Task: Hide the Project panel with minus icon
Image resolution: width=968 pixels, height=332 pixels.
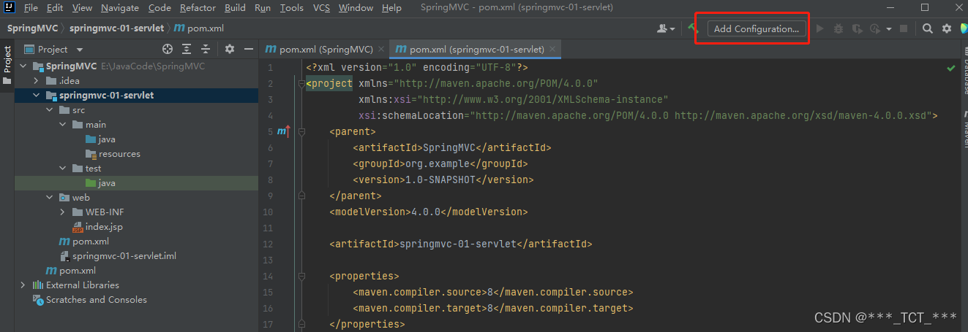Action: (x=249, y=49)
